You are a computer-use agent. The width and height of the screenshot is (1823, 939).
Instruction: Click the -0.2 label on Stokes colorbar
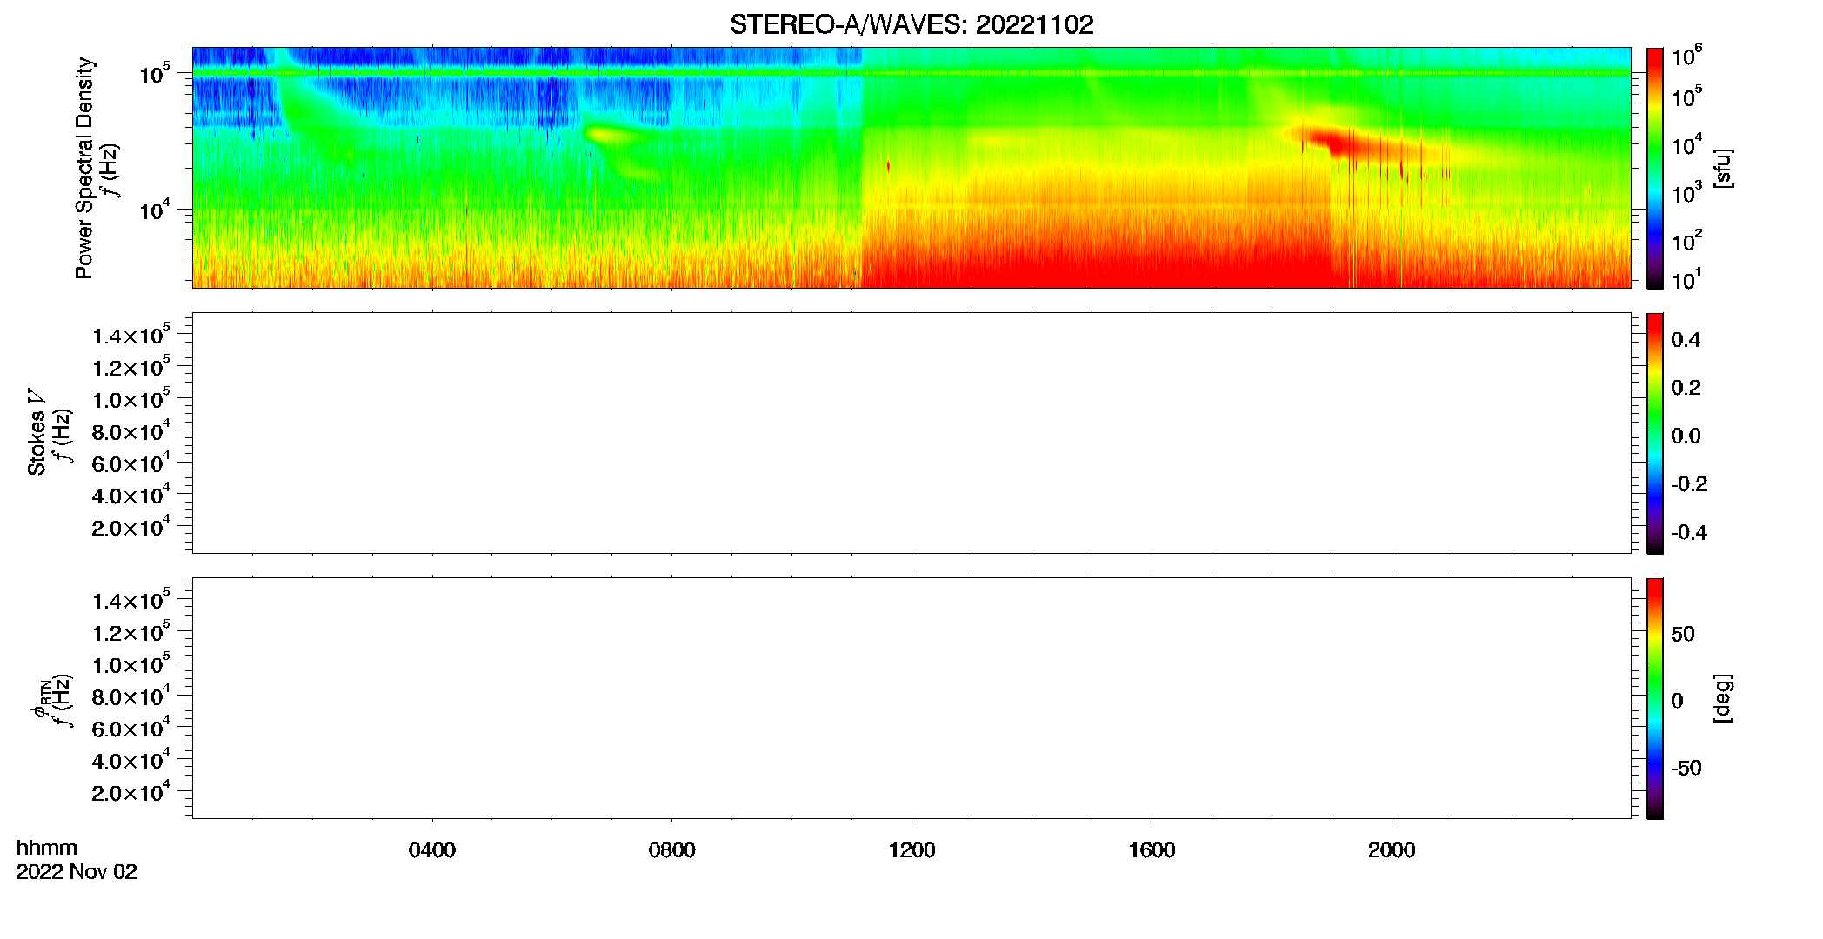tap(1689, 484)
